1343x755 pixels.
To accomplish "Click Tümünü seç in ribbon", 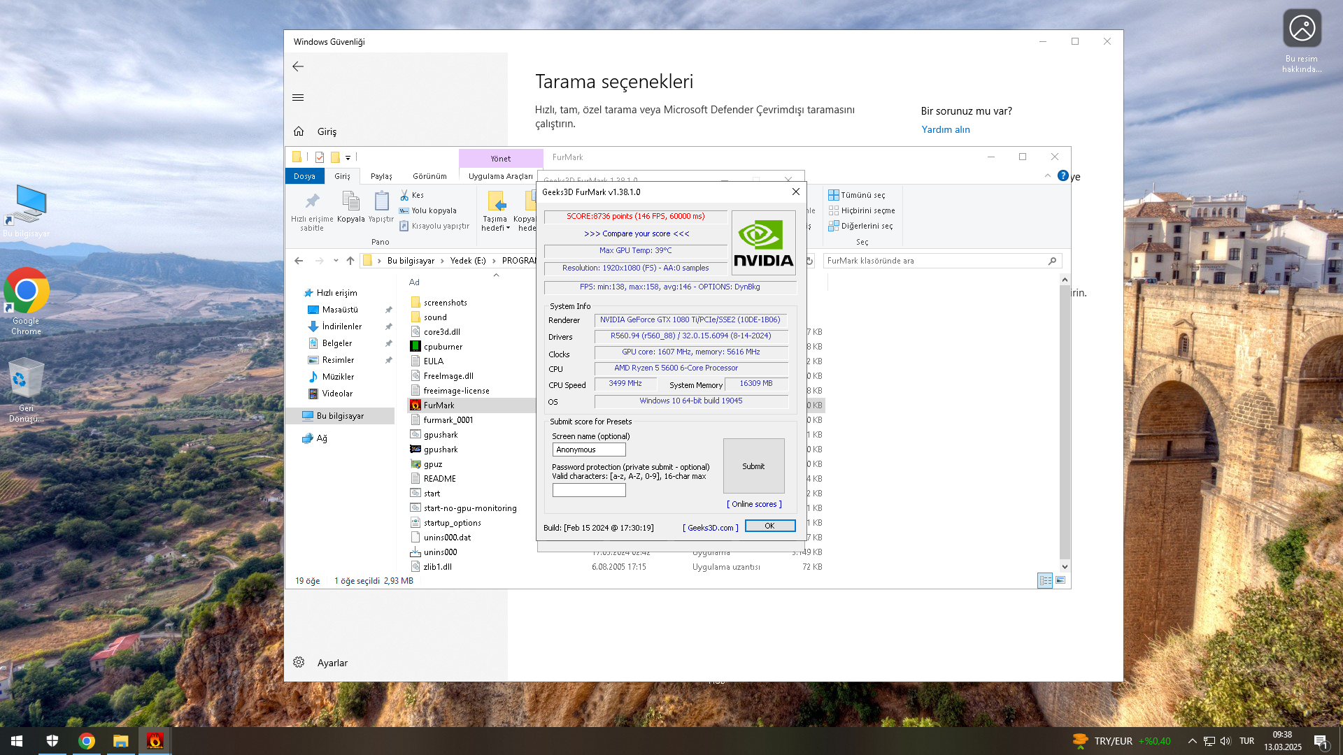I will click(x=857, y=195).
